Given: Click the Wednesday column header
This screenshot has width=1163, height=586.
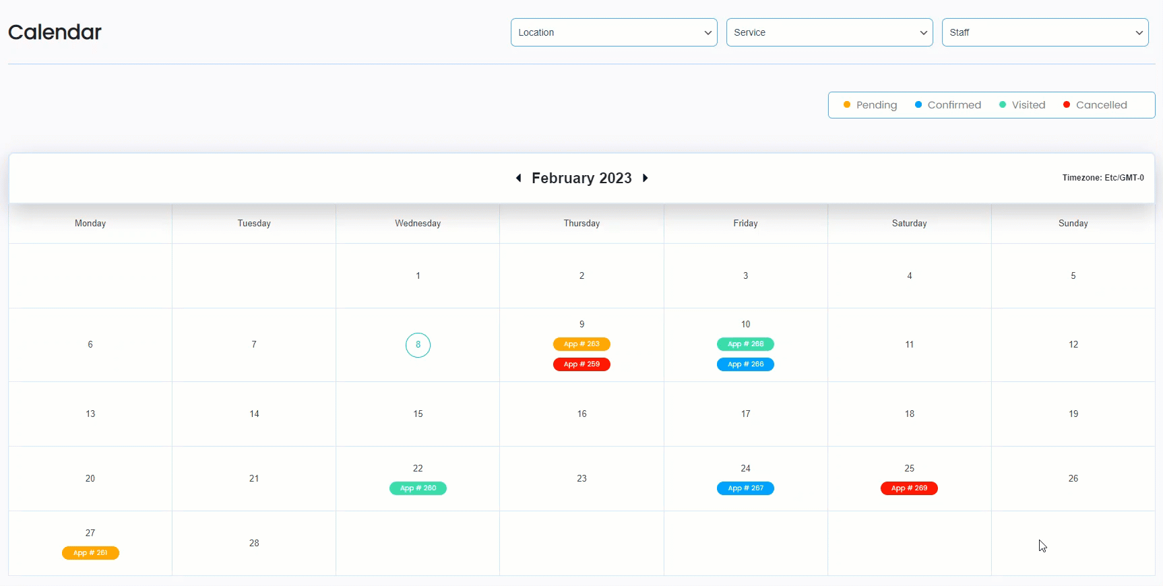Looking at the screenshot, I should click(418, 223).
